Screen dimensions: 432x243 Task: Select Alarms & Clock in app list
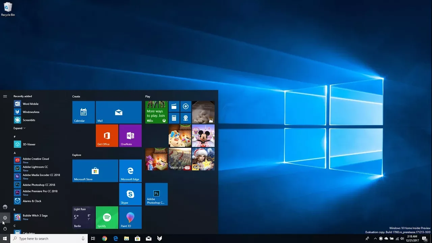[32, 201]
